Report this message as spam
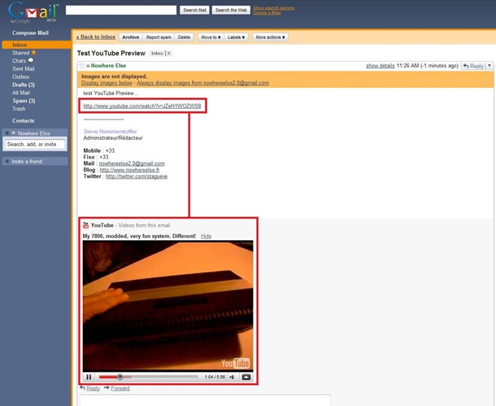Viewport: 496px width, 406px height. pyautogui.click(x=159, y=37)
